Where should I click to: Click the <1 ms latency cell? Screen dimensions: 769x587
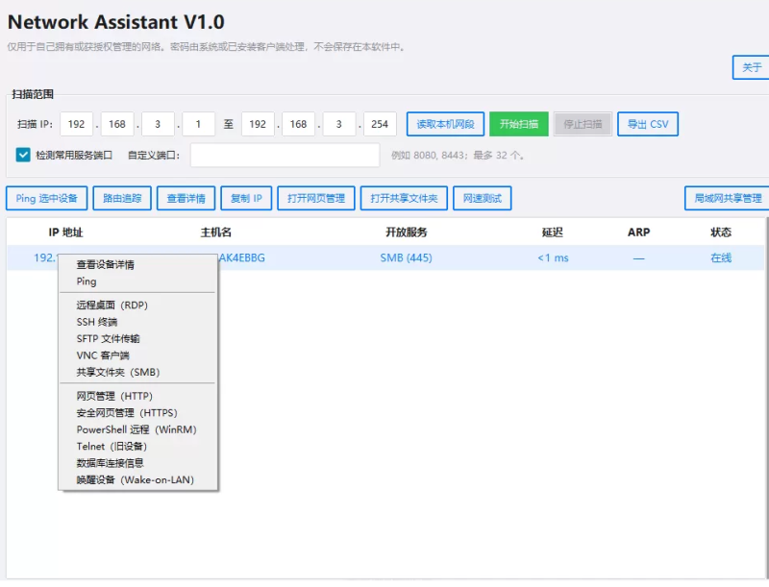tap(553, 257)
